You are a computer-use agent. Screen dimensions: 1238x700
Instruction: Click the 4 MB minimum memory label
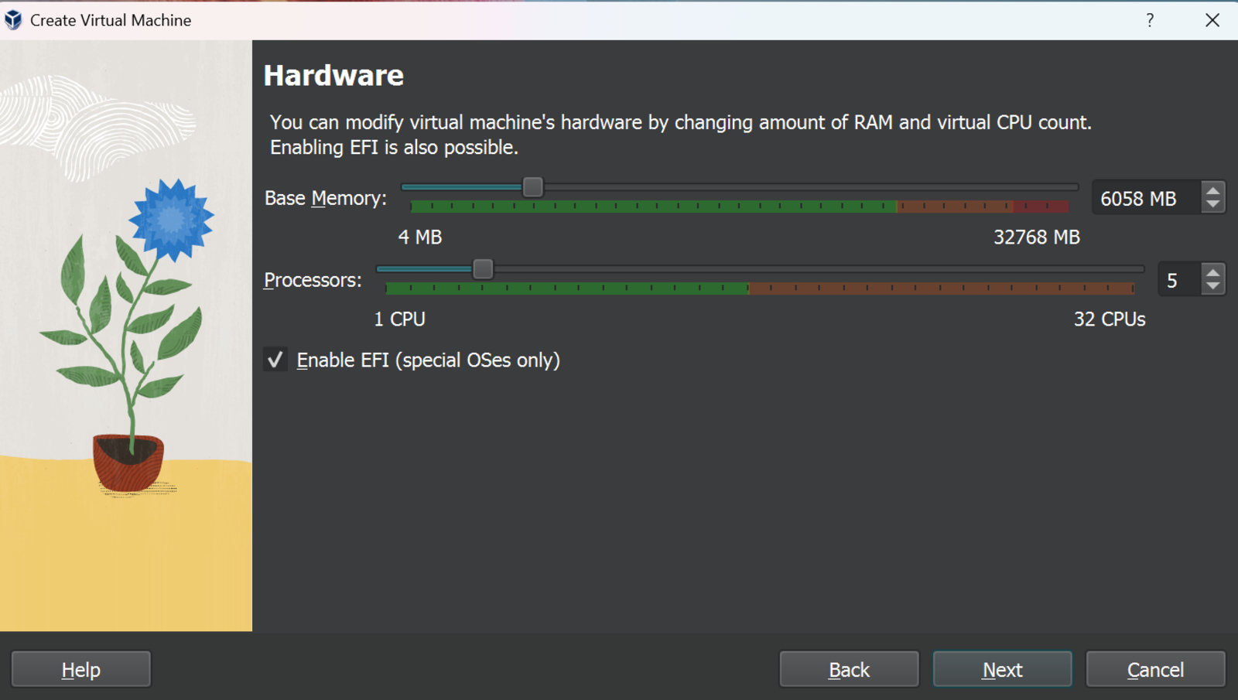pos(420,237)
